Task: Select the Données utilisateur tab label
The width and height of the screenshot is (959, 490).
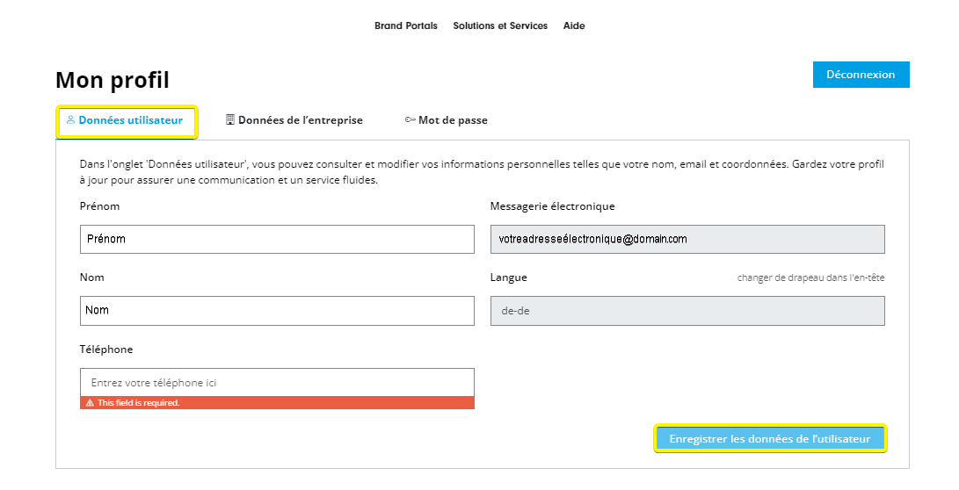Action: tap(130, 120)
